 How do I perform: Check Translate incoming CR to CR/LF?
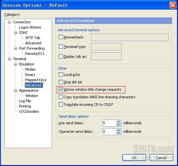coord(61,105)
